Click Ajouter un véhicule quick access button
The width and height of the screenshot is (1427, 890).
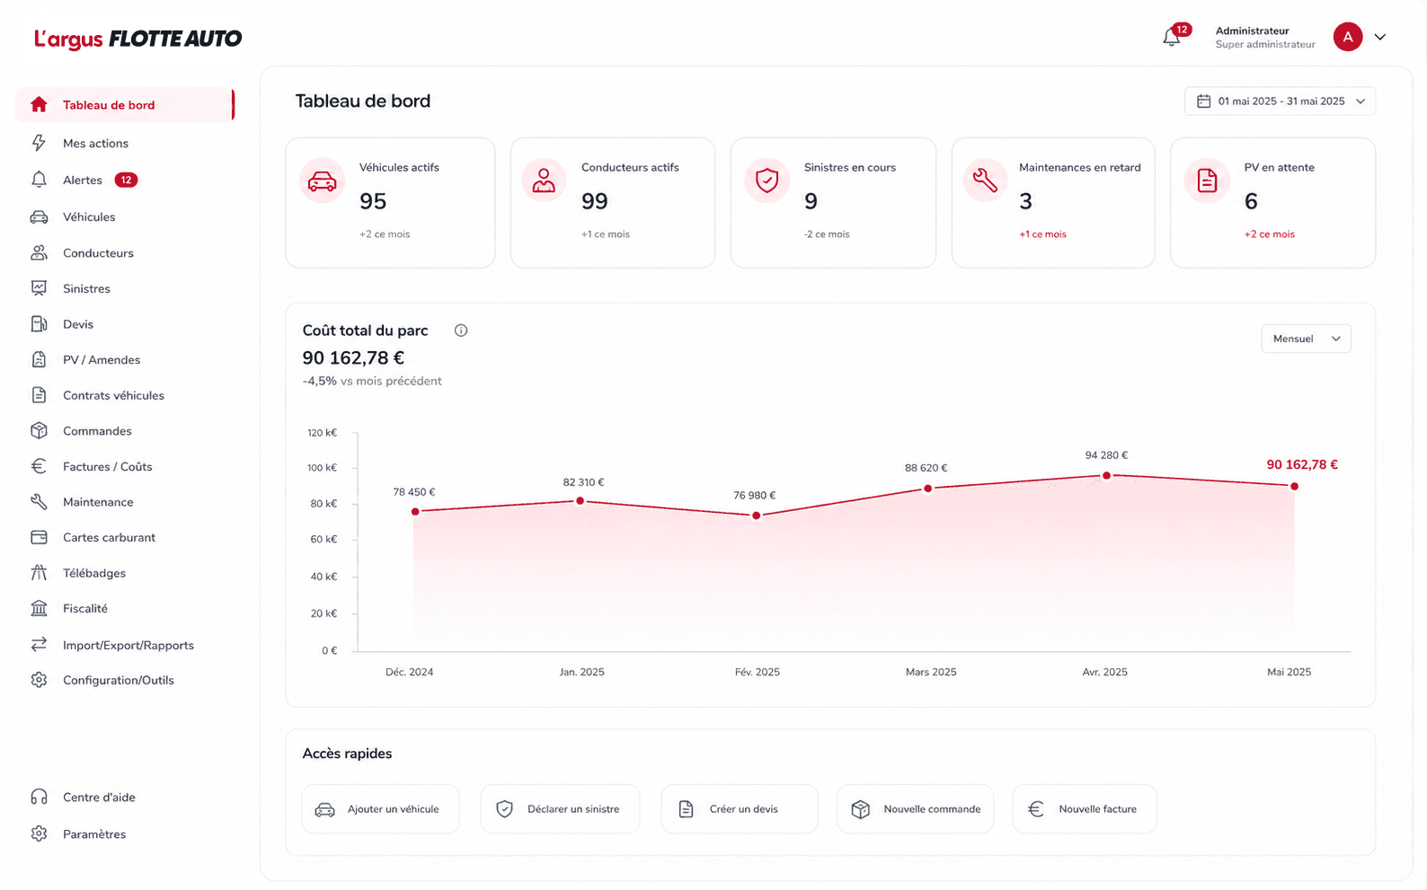click(380, 809)
